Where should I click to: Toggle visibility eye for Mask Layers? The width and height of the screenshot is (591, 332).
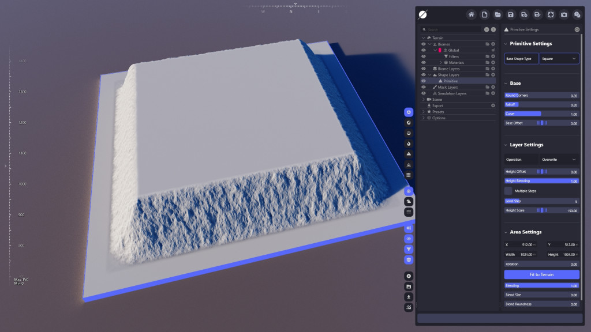pos(423,88)
